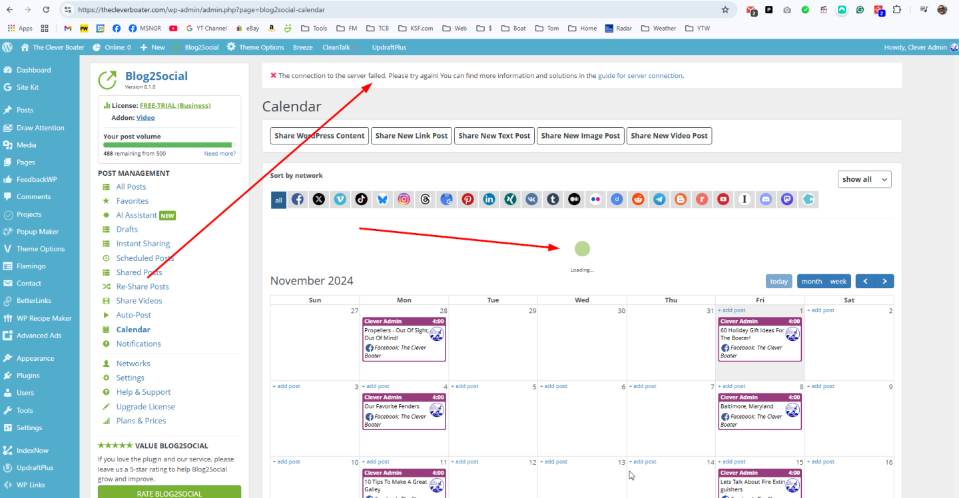Open Chrome Extensions puzzle icon

coord(898,10)
